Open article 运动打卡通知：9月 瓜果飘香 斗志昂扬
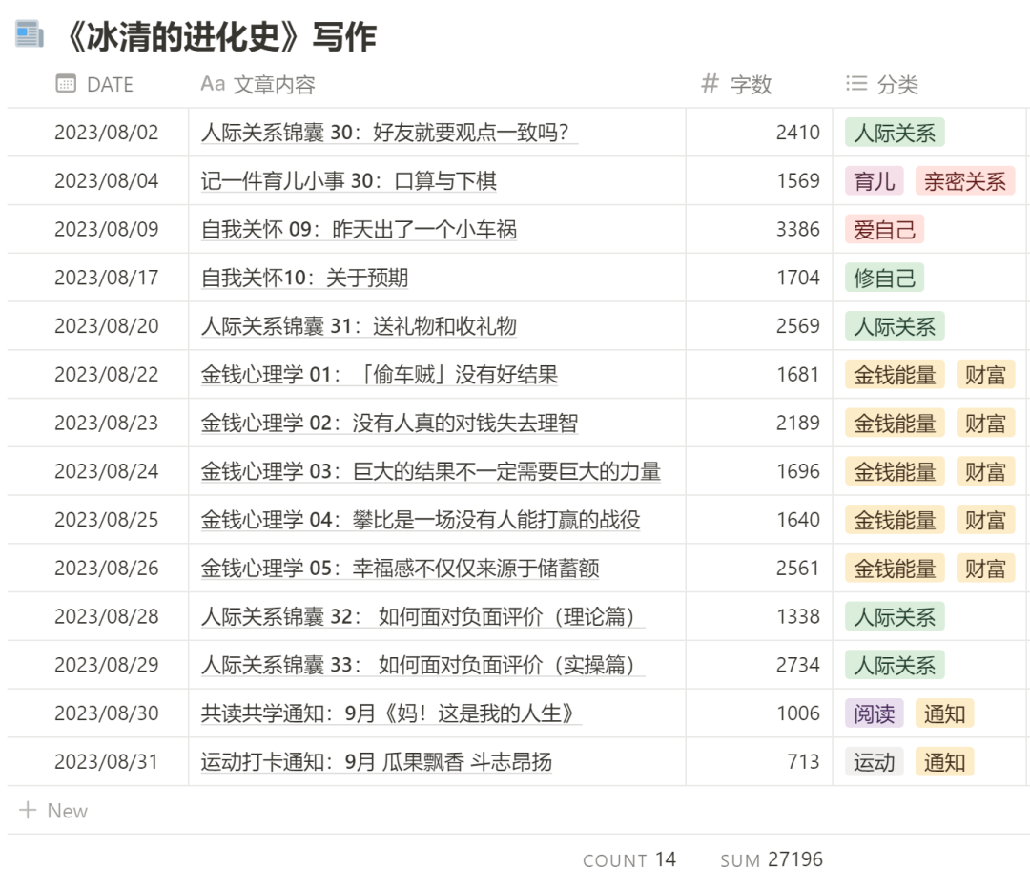The height and width of the screenshot is (889, 1030). [377, 761]
